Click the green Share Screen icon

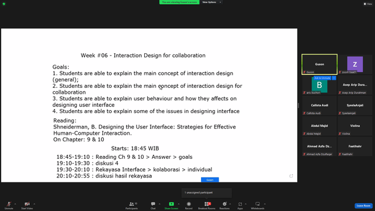pyautogui.click(x=171, y=204)
